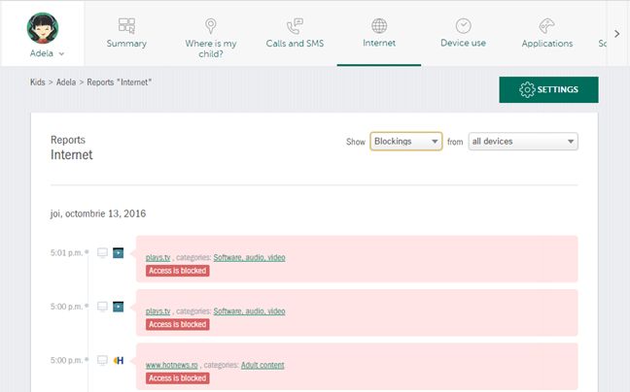Open the Applications tab label

(x=547, y=44)
